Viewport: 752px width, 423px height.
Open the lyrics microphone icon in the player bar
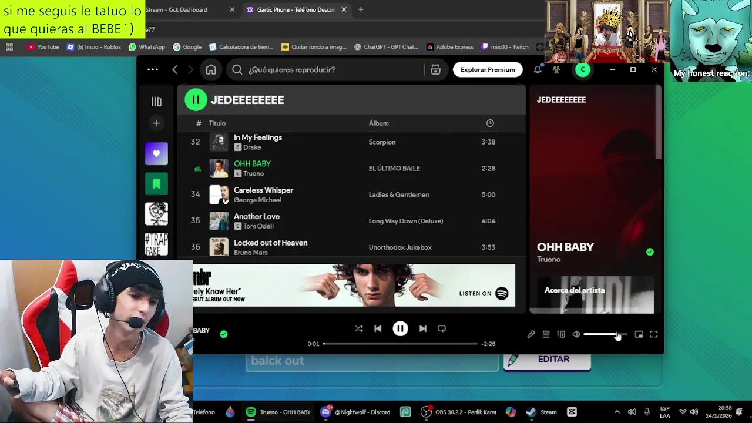pyautogui.click(x=531, y=334)
